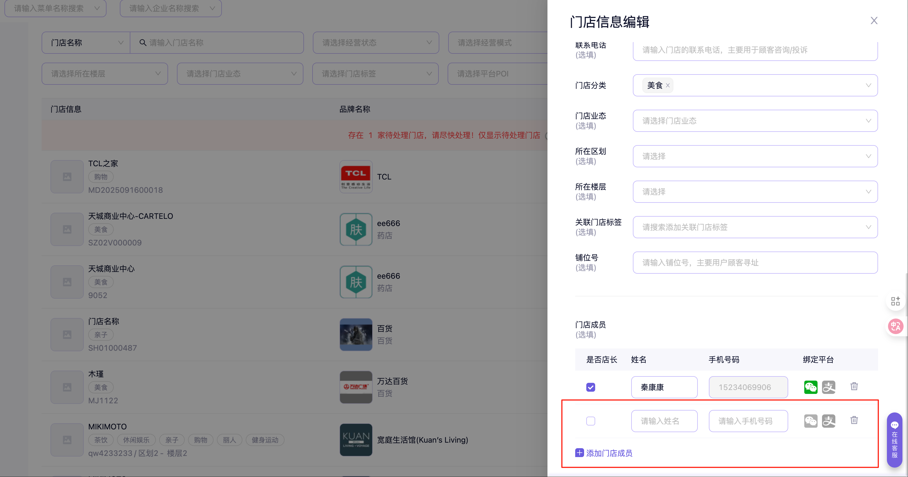Click gray Alipay icon in empty member row
This screenshot has width=908, height=477.
click(828, 421)
